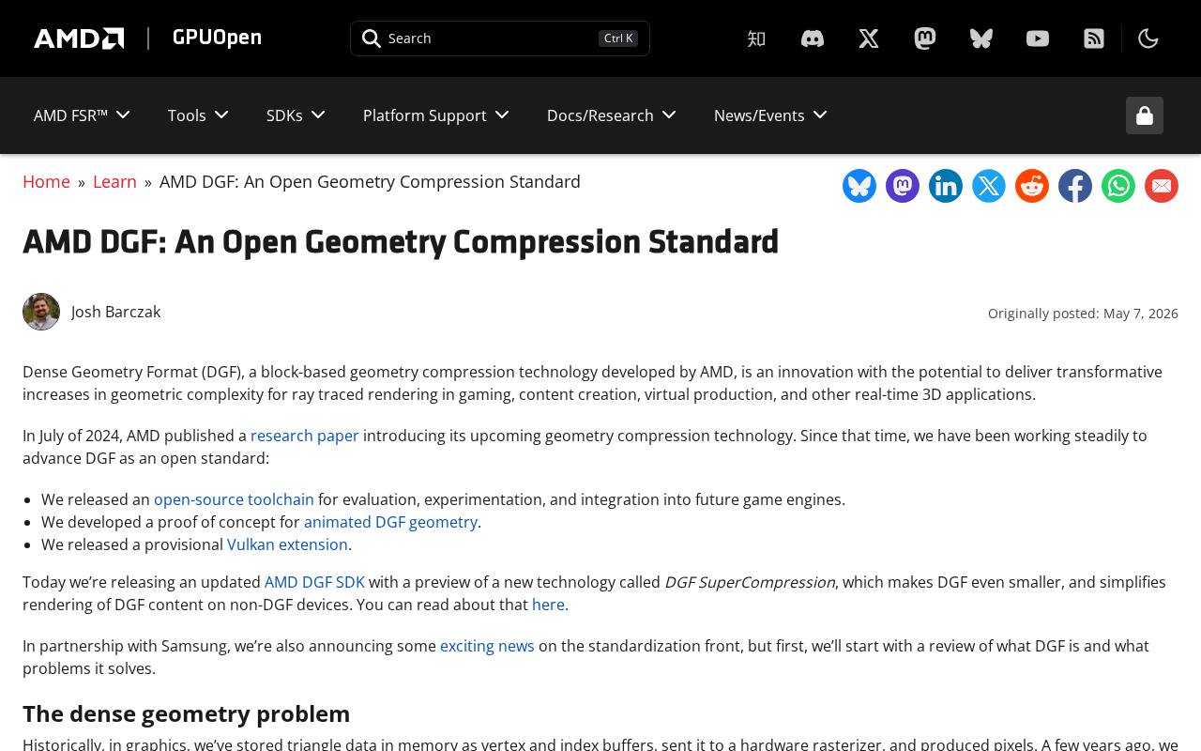Open the YouTube icon in header

tap(1038, 38)
